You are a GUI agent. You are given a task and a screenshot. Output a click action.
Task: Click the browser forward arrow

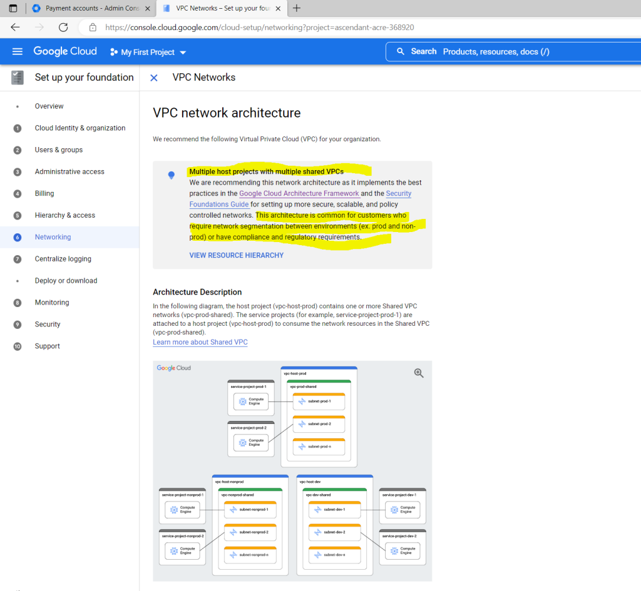point(39,28)
